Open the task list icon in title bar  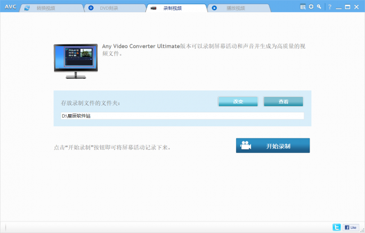coord(302,7)
